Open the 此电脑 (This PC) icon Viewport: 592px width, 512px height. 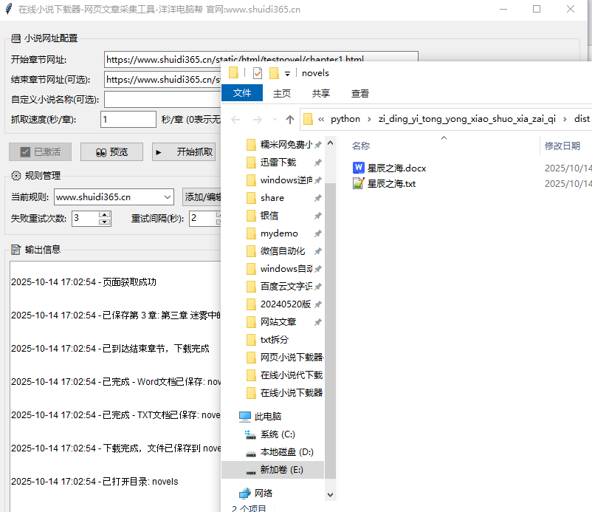[245, 417]
